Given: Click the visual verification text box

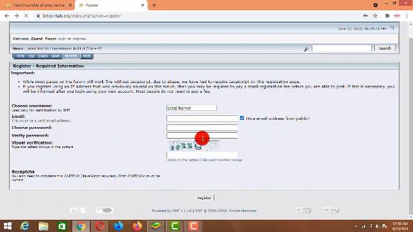Looking at the screenshot, I should (x=202, y=155).
